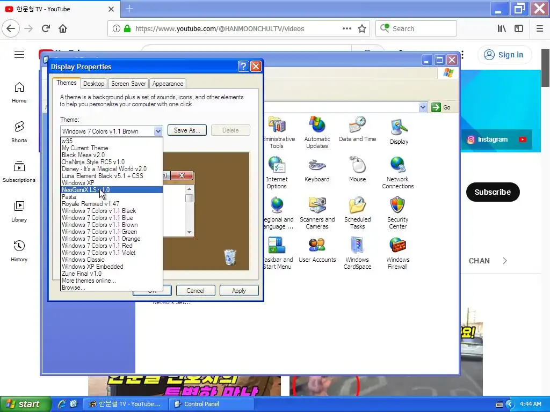The image size is (550, 412).
Task: Switch to Control Panel taskbar button
Action: pyautogui.click(x=212, y=404)
